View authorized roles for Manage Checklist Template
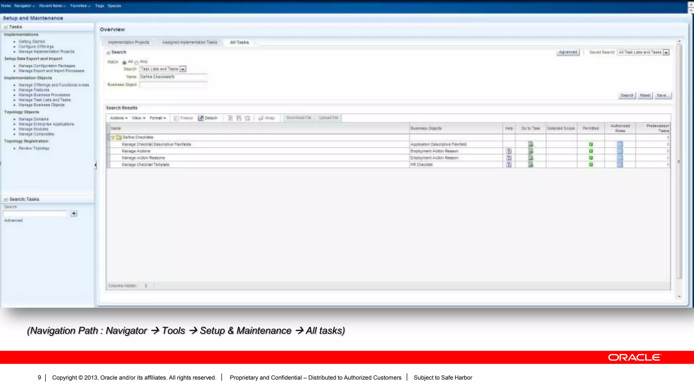The height and width of the screenshot is (390, 694). coord(620,165)
